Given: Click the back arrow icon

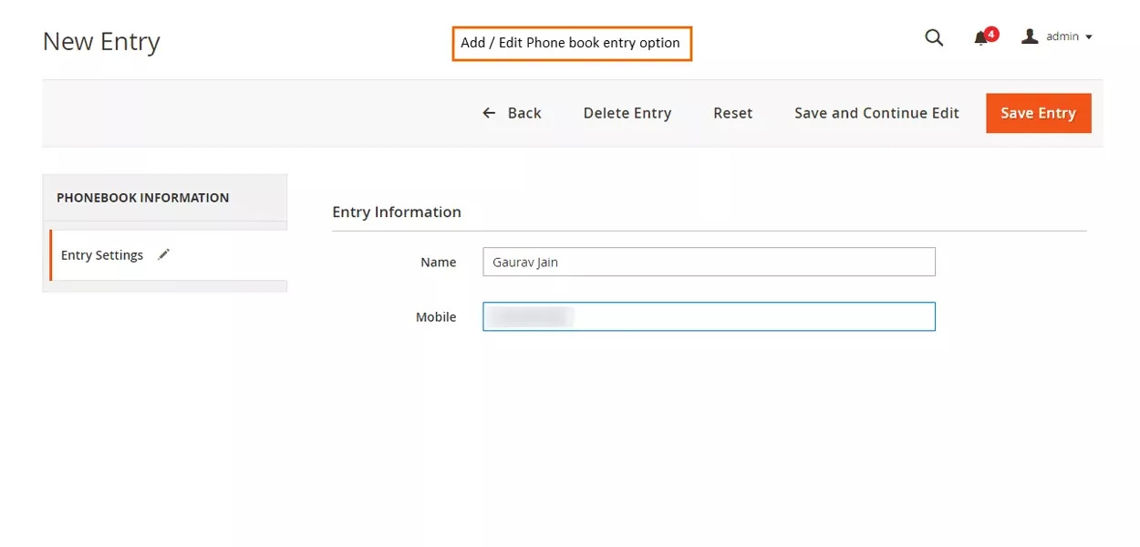Looking at the screenshot, I should point(489,112).
